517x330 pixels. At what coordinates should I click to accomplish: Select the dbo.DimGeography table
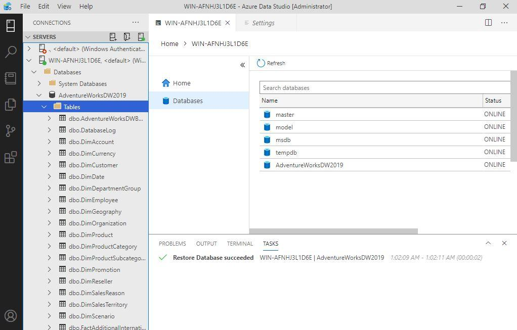tap(85, 211)
